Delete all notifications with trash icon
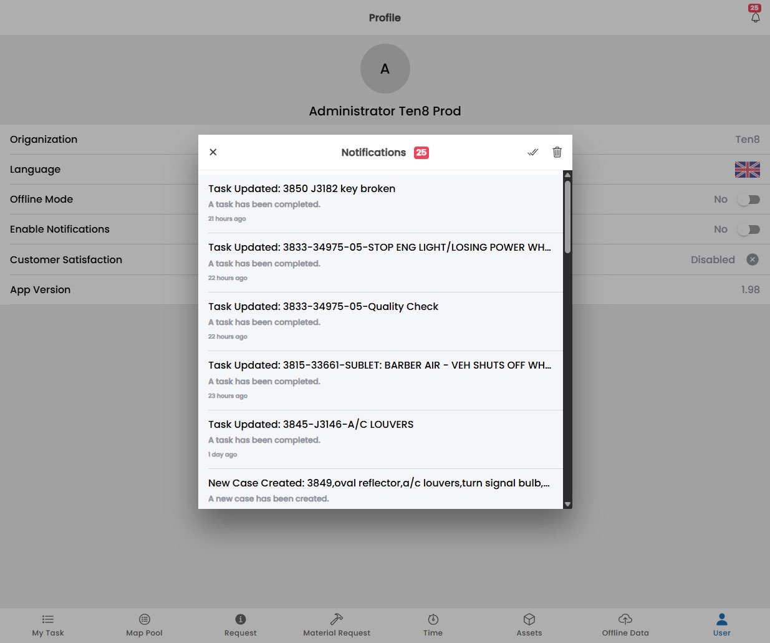The height and width of the screenshot is (643, 770). [557, 152]
